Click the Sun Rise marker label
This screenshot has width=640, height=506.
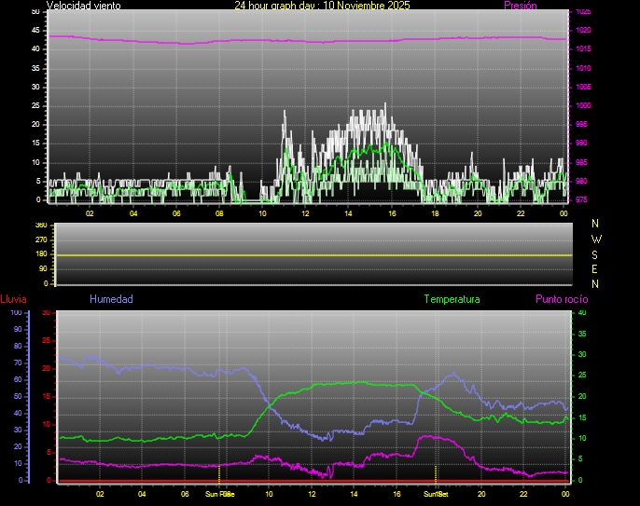(219, 494)
